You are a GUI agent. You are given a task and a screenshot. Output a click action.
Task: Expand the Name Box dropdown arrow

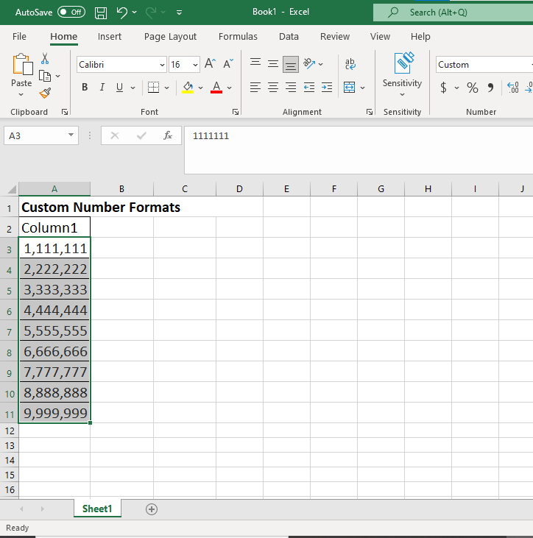(71, 135)
